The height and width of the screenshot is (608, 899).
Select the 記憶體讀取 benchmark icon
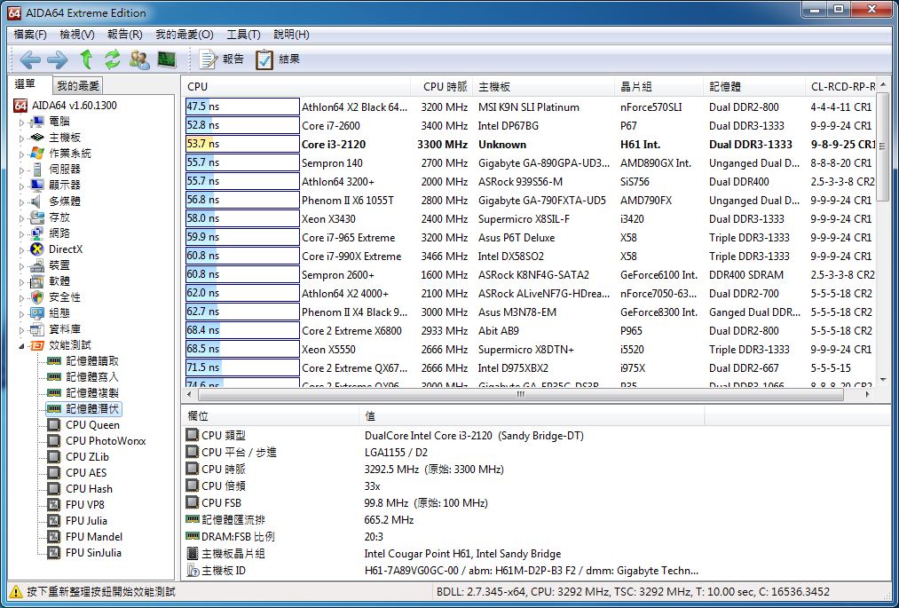(54, 360)
